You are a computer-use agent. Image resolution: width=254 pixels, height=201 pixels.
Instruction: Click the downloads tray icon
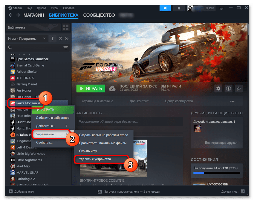tap(100, 191)
